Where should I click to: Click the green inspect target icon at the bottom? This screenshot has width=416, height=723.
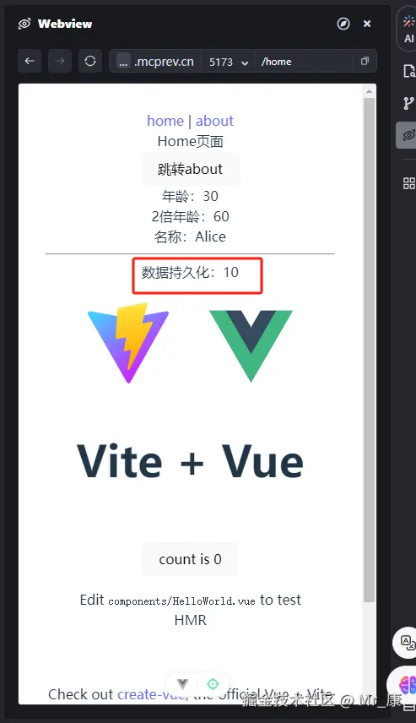(x=213, y=683)
